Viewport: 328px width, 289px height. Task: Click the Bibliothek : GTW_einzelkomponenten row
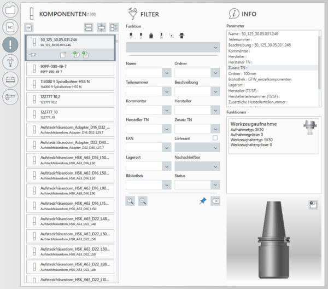[273, 79]
